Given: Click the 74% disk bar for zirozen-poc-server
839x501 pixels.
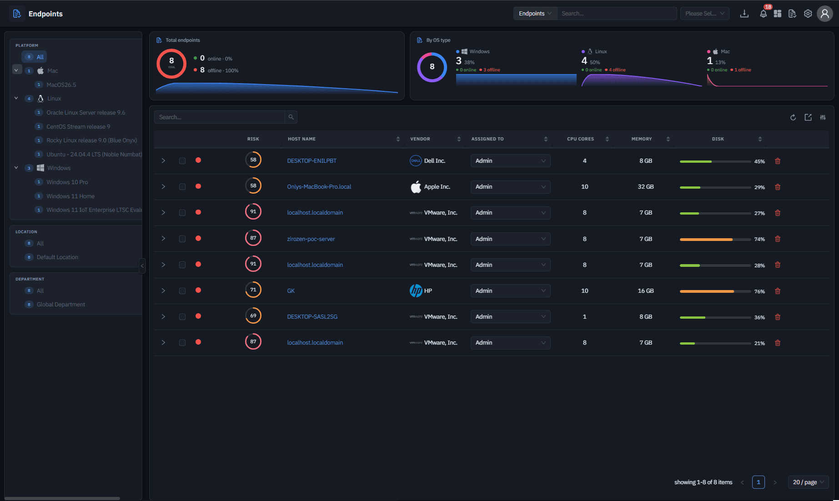Looking at the screenshot, I should 715,240.
